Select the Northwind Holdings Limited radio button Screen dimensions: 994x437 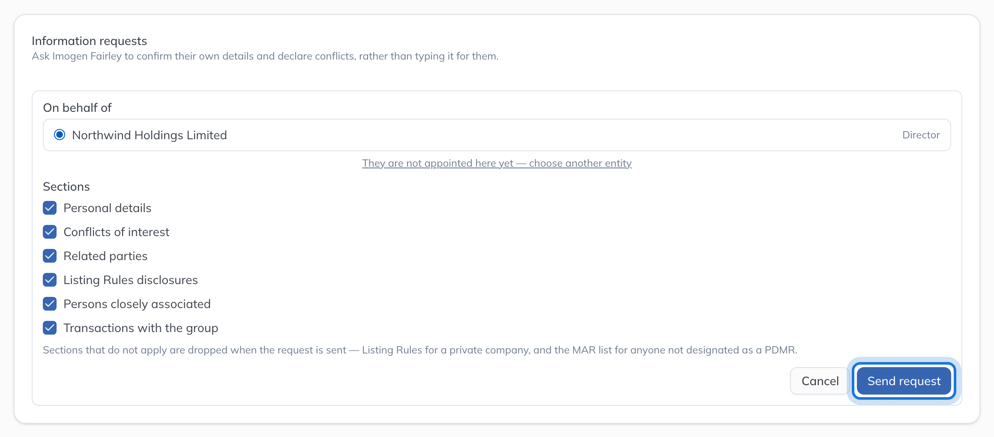coord(60,135)
